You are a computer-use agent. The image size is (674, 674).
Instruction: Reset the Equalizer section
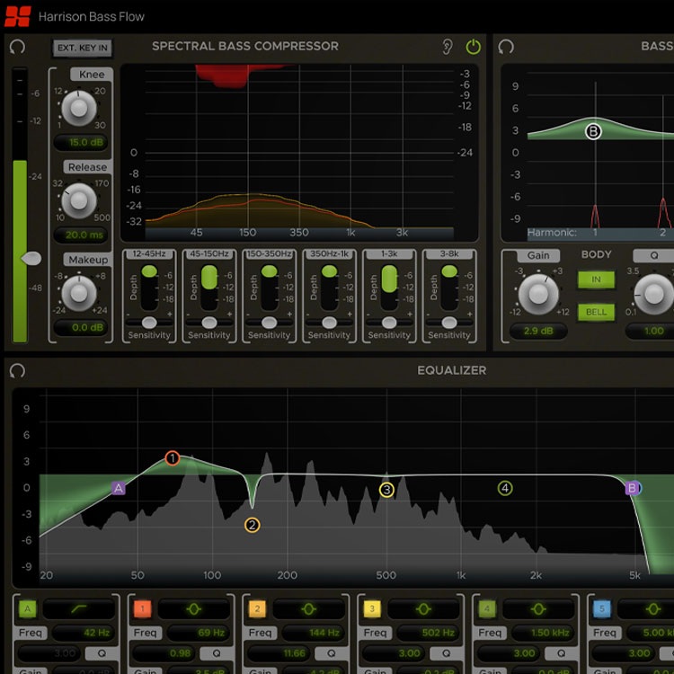(17, 370)
